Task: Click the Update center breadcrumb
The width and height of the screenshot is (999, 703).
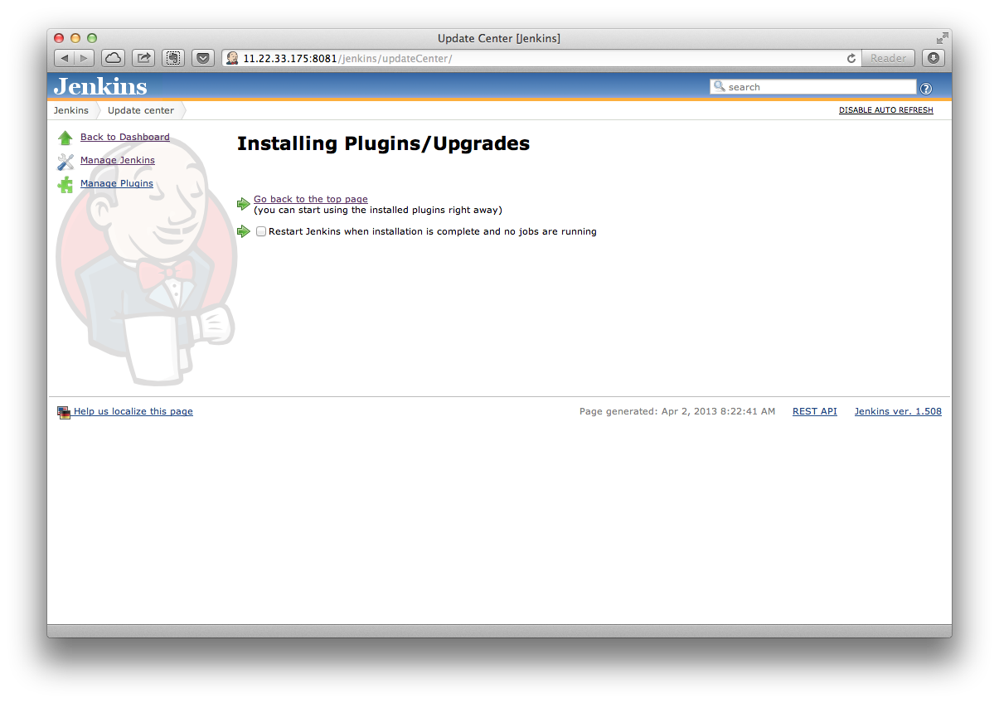Action: click(141, 110)
